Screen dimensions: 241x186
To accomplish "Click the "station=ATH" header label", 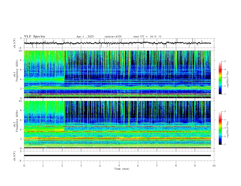I will (113, 36).
